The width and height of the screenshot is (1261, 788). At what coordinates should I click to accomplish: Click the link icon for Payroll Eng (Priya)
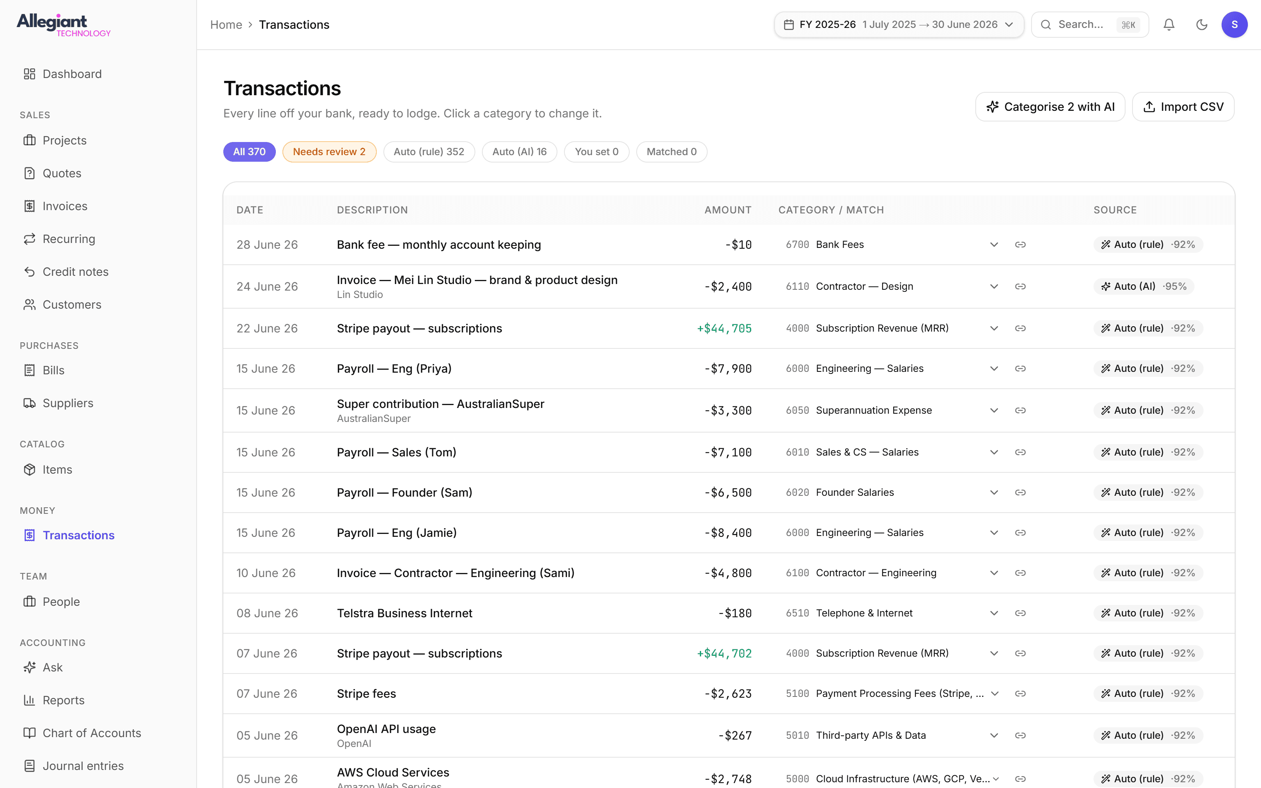click(1020, 369)
